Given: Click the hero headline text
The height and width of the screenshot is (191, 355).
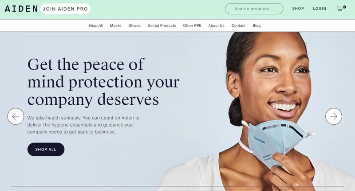Looking at the screenshot, I should click(103, 82).
